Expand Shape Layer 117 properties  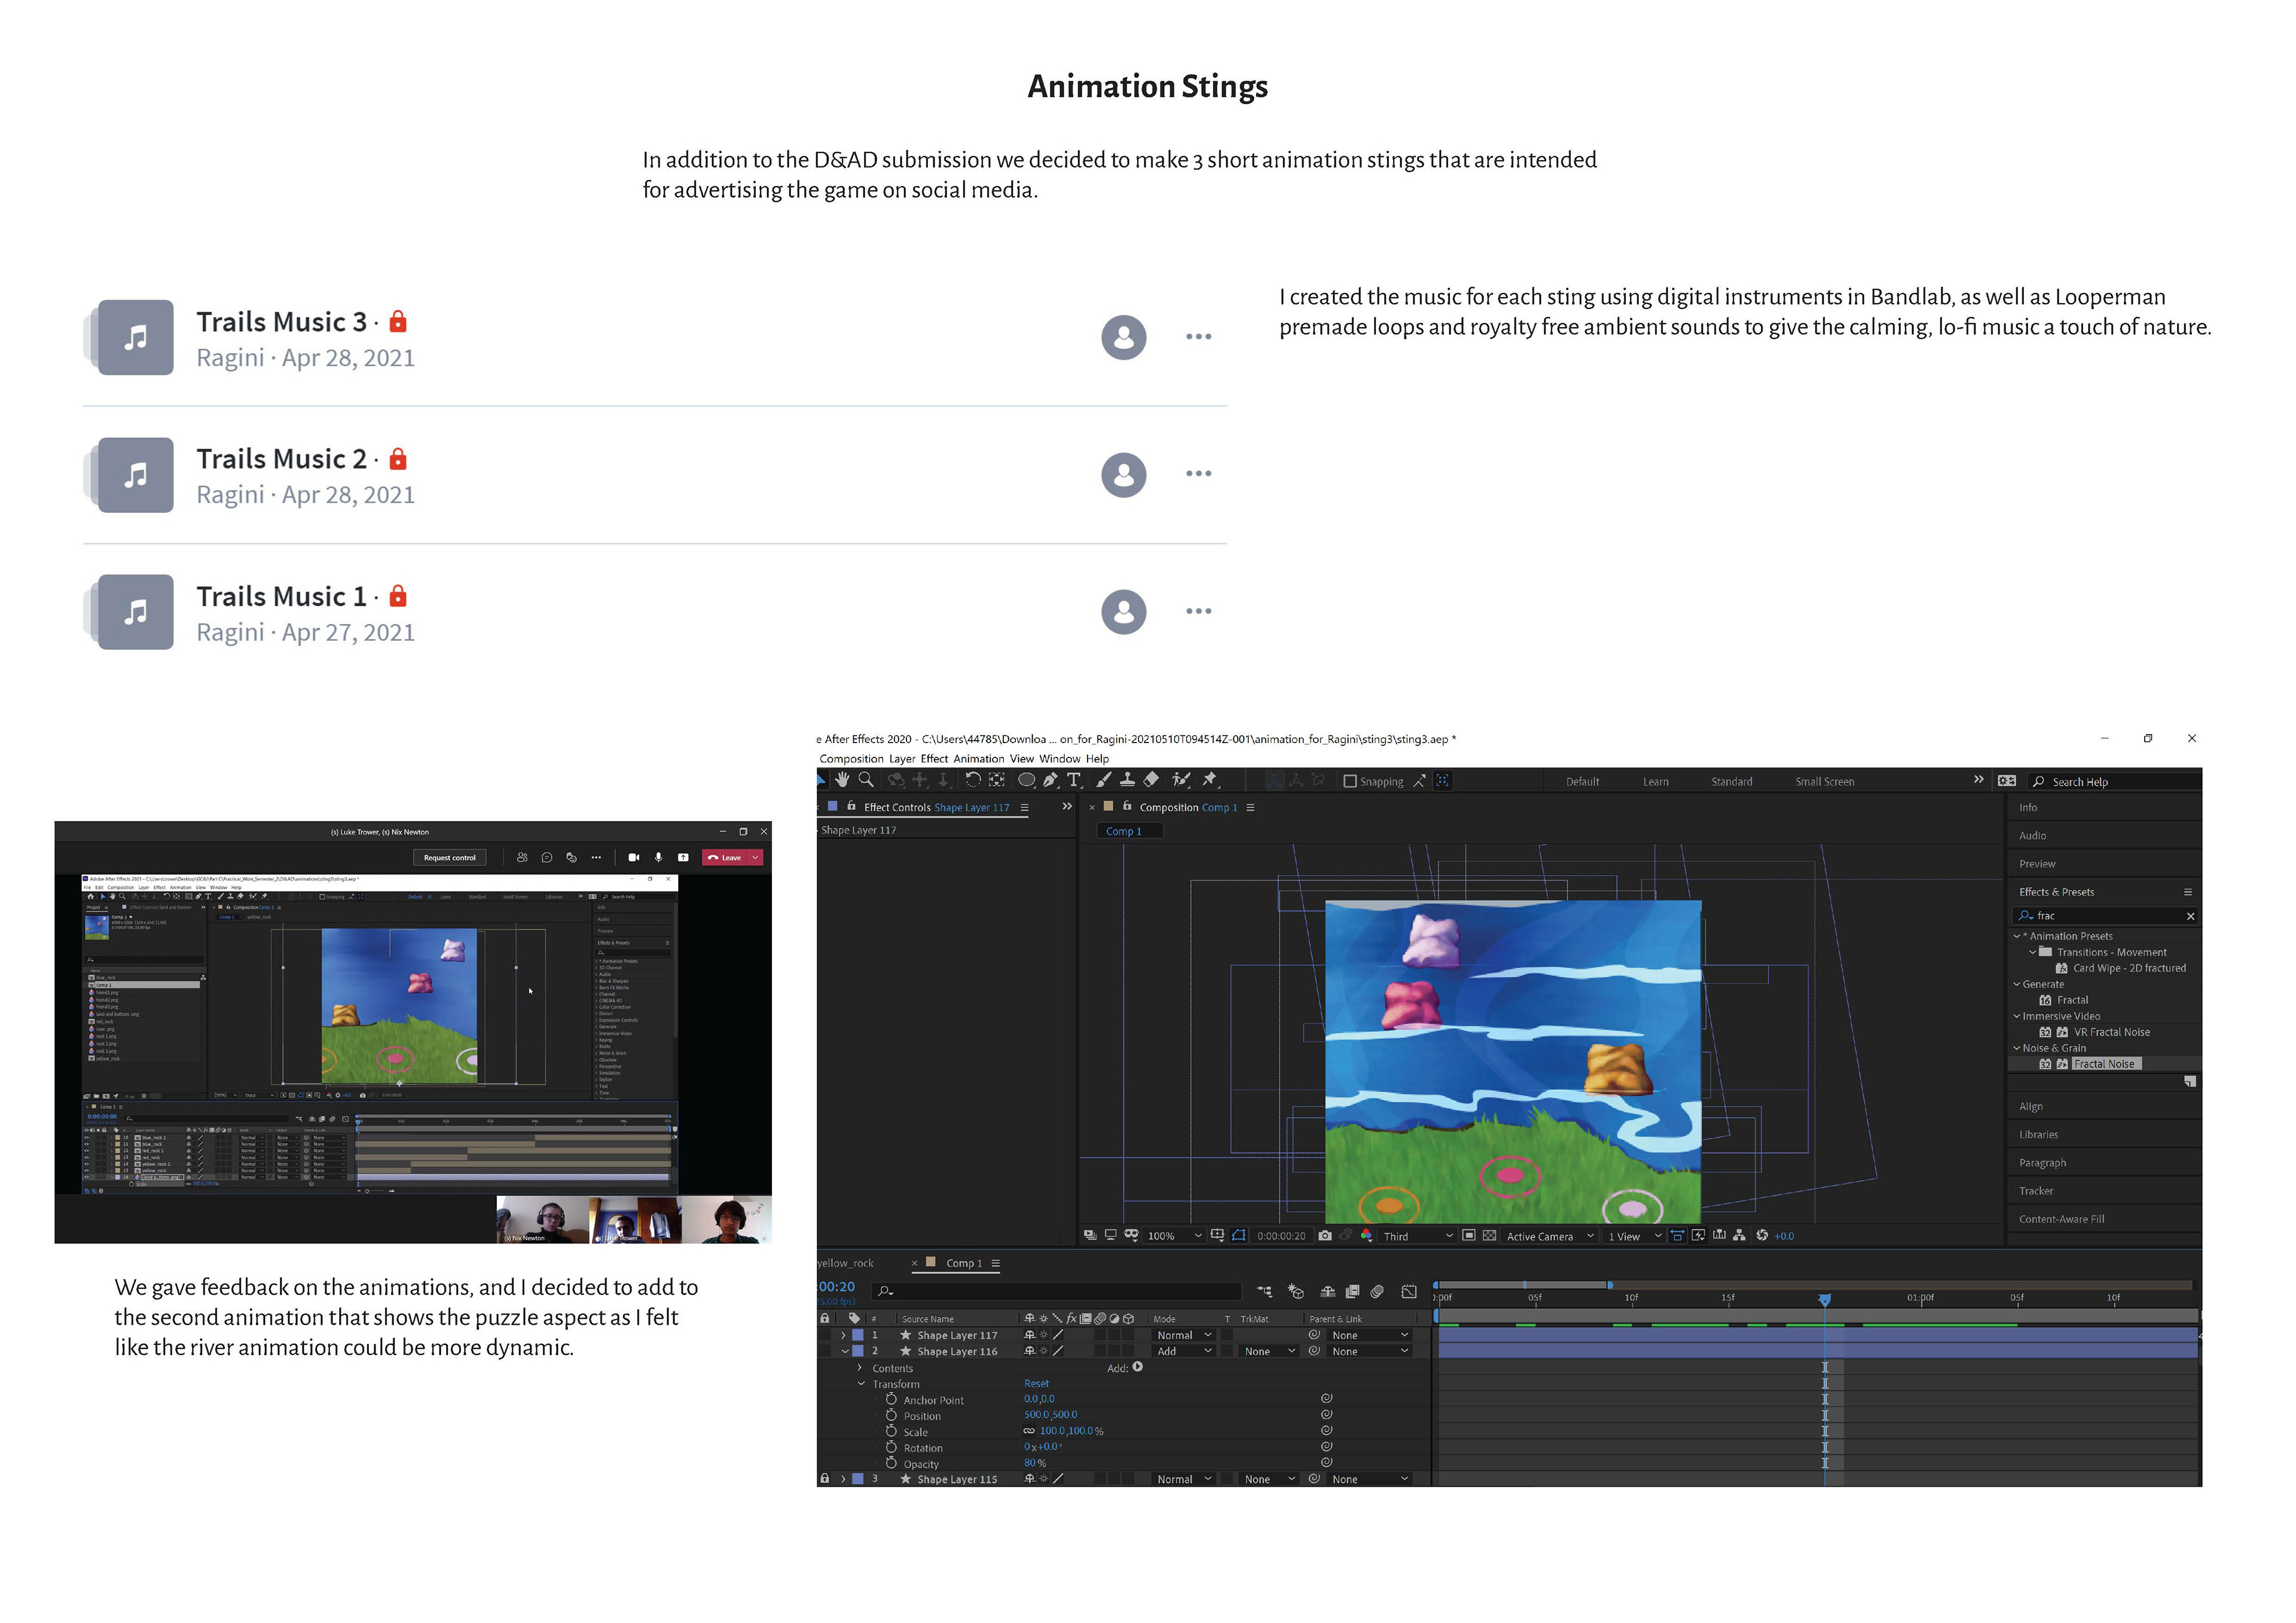pos(843,1335)
